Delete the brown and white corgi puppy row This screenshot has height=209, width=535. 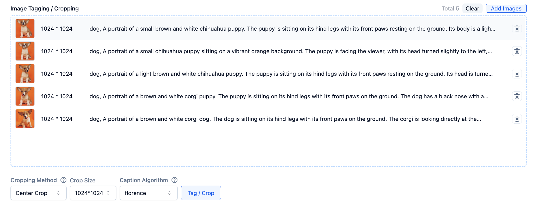click(x=517, y=96)
